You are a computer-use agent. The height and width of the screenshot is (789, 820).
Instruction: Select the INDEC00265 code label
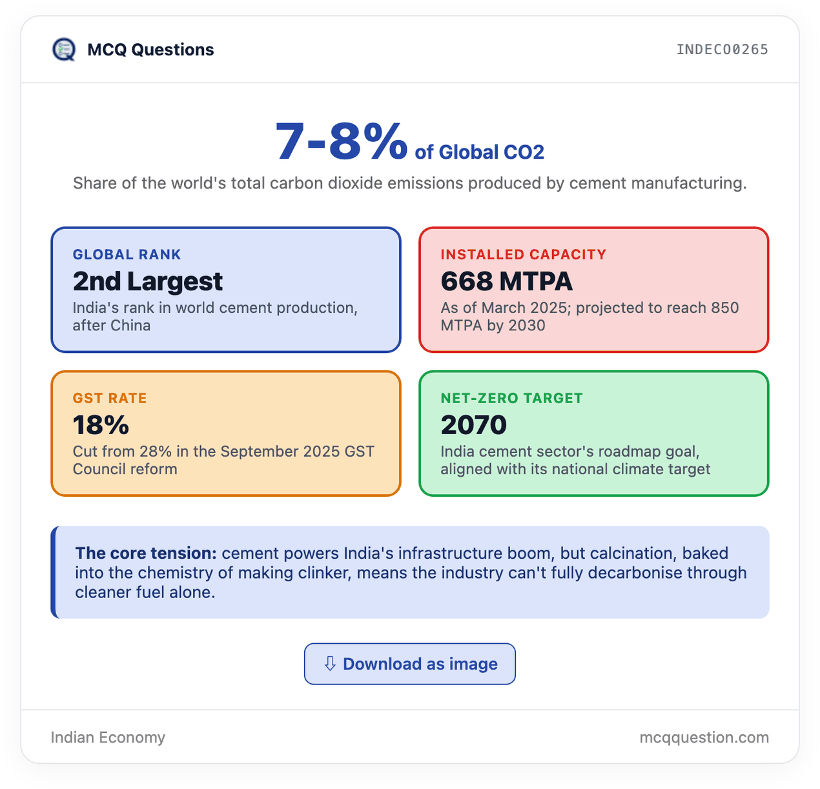[x=722, y=50]
